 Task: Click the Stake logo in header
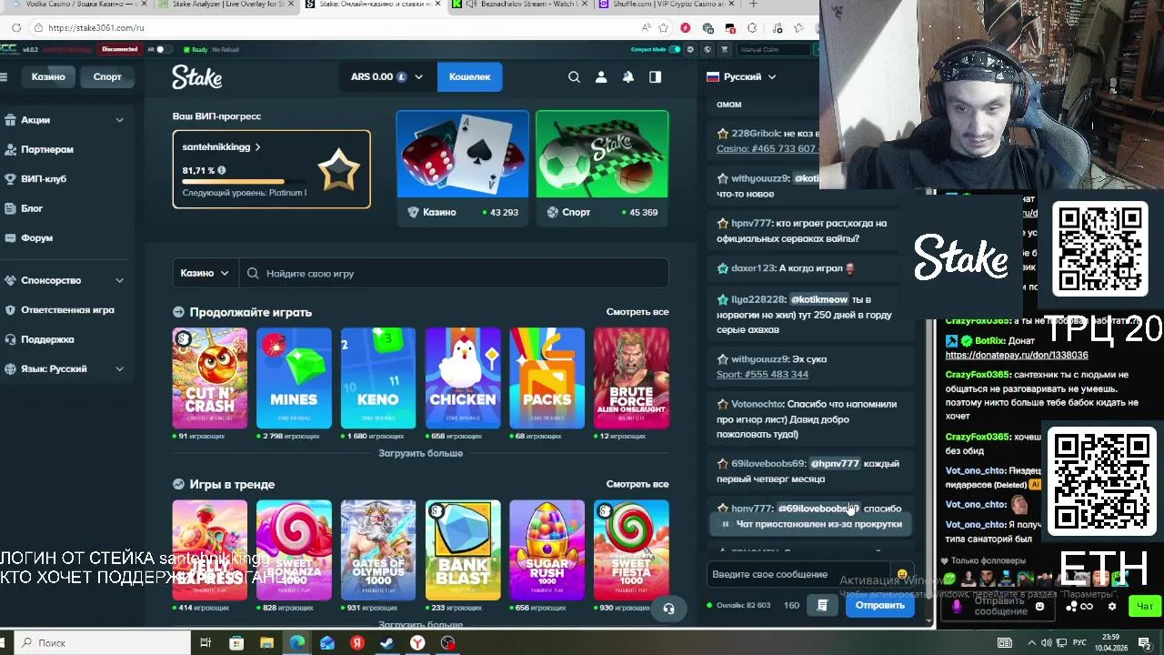196,77
